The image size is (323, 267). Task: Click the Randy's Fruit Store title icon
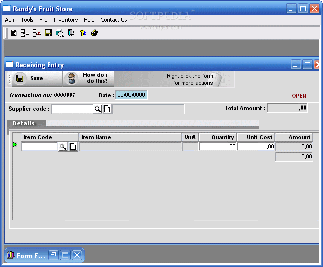(x=7, y=8)
